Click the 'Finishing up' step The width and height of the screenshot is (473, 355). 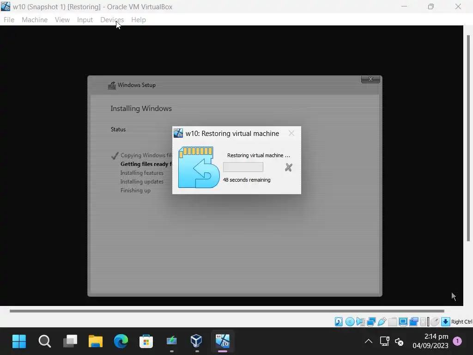pos(135,190)
